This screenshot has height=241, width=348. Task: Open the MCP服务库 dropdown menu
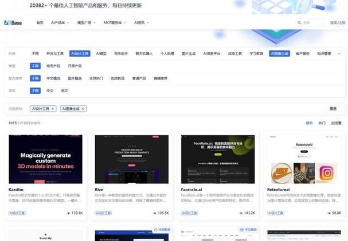pos(115,22)
